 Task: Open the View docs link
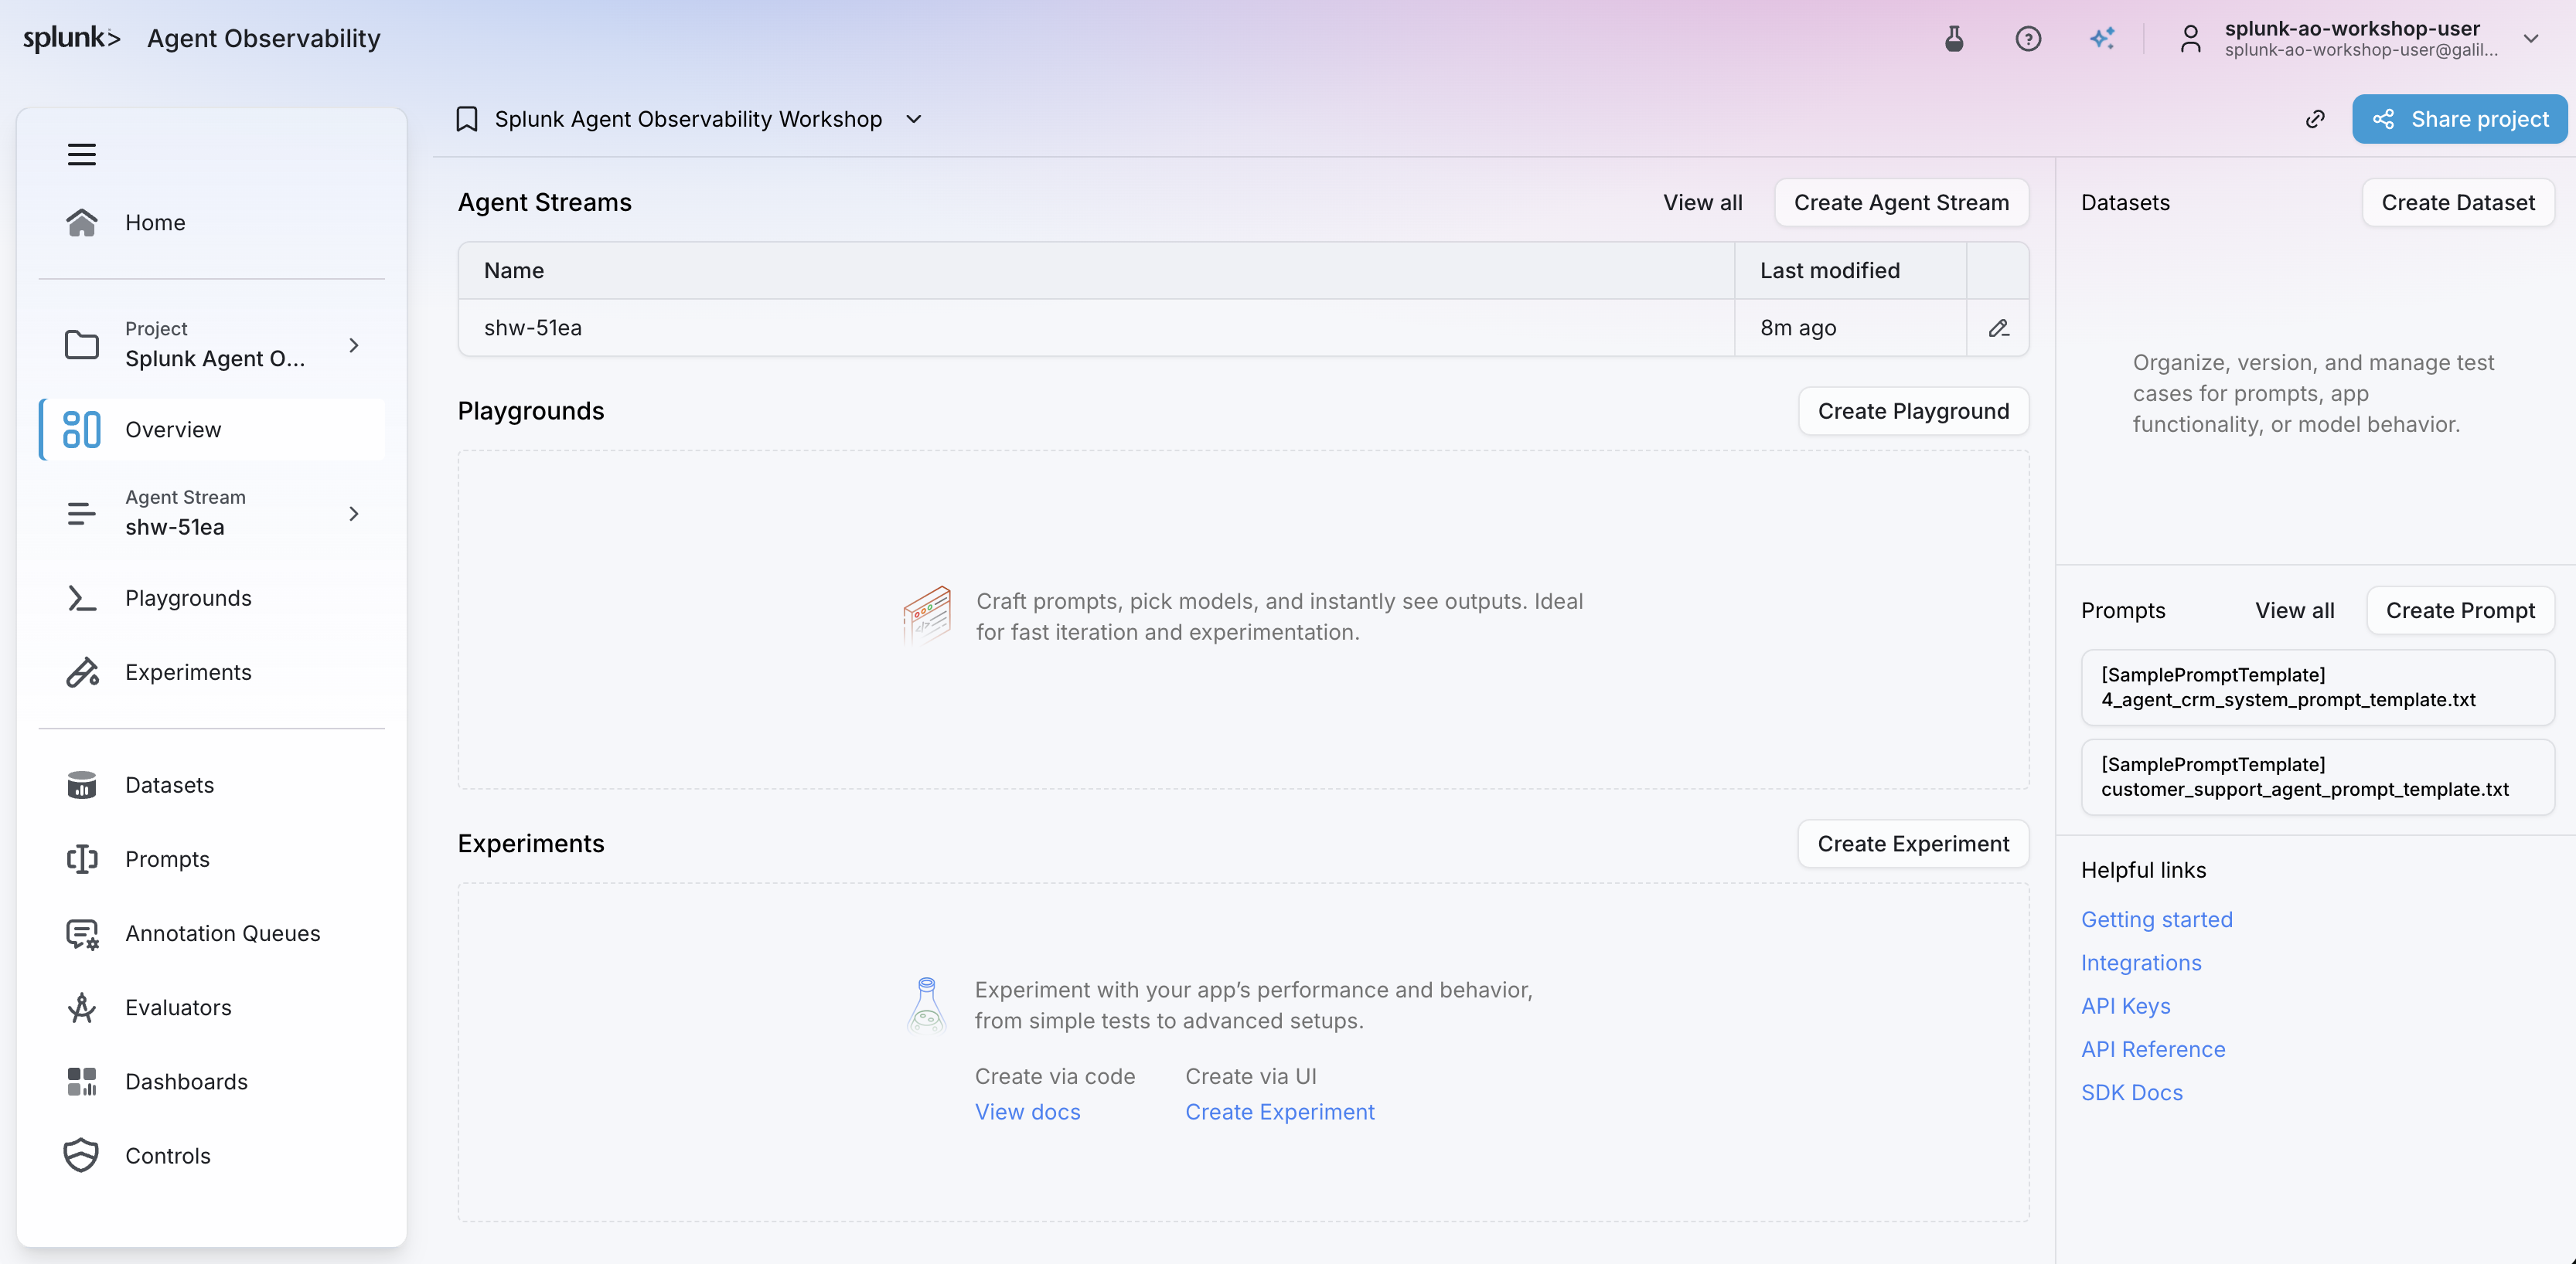1027,1112
